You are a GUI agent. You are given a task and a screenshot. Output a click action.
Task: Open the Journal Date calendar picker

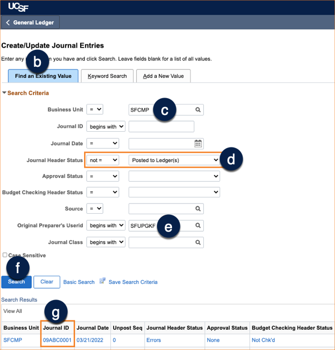(x=198, y=144)
